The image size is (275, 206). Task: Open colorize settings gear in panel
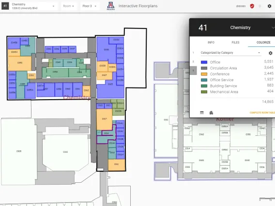[x=271, y=53]
